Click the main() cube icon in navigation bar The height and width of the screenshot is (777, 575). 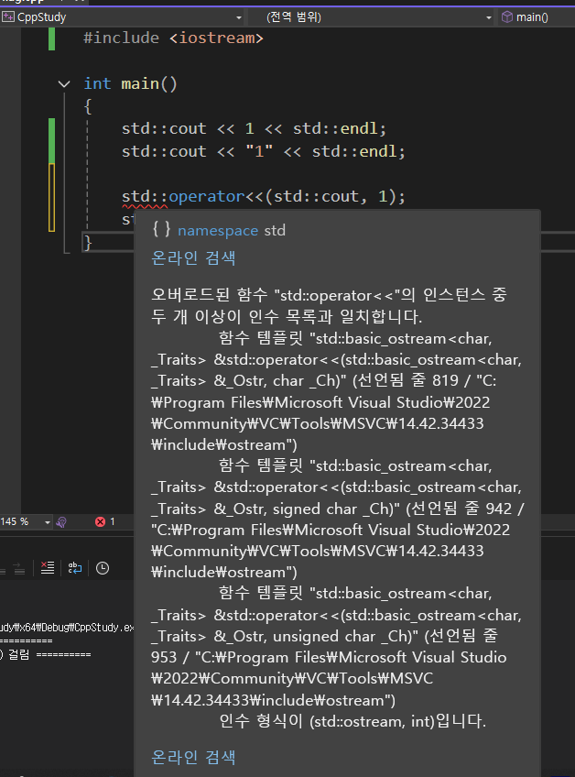507,17
